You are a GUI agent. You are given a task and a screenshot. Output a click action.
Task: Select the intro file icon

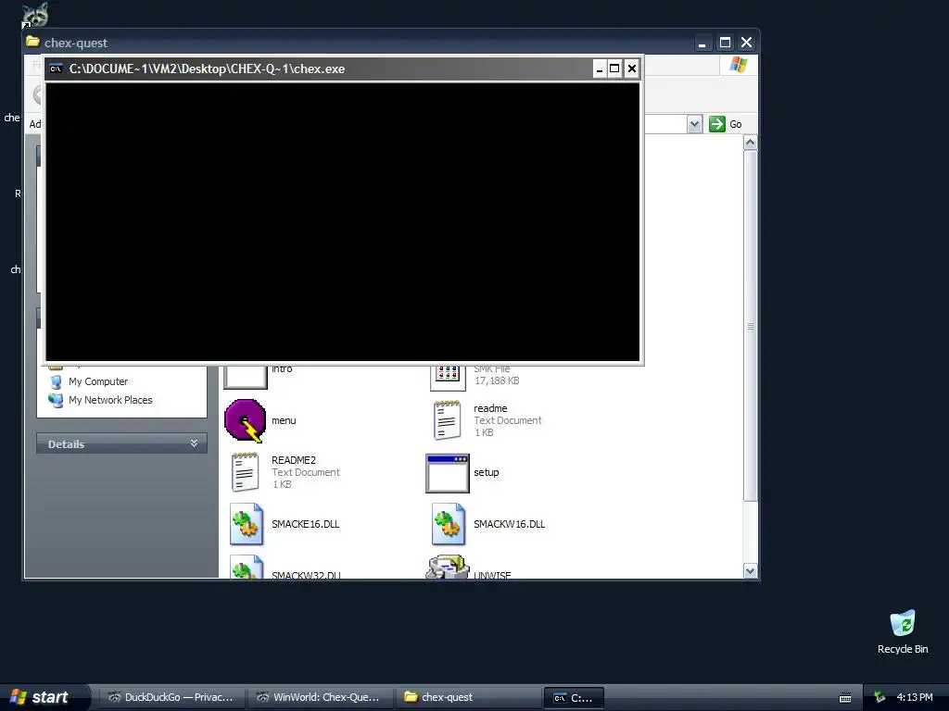pos(245,378)
